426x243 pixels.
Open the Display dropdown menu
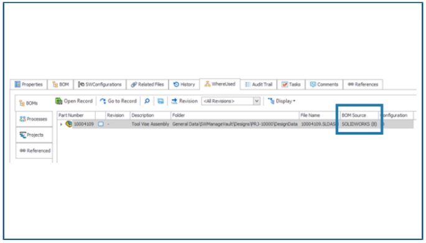(x=282, y=101)
